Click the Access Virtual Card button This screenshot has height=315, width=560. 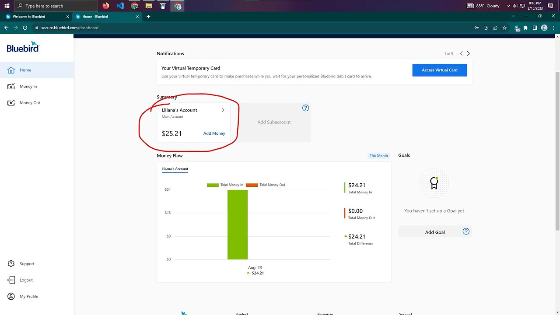[x=440, y=70]
